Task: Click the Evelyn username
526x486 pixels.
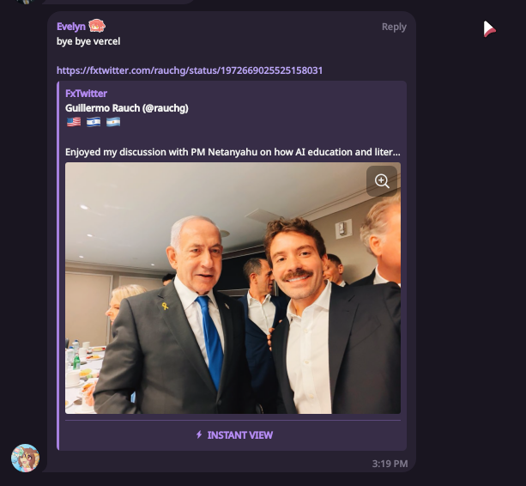Action: (70, 27)
